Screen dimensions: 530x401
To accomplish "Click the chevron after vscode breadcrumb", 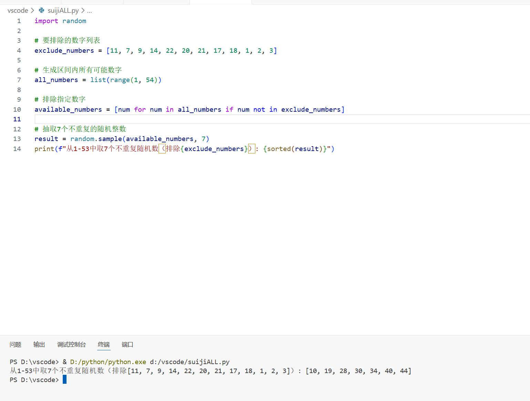I will [32, 11].
